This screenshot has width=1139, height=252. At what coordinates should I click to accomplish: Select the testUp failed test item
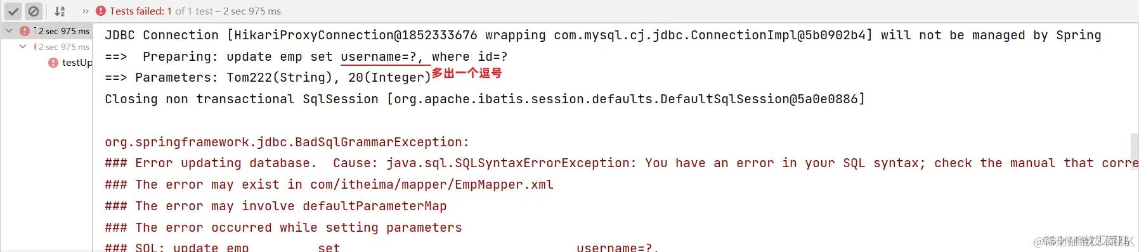[70, 63]
